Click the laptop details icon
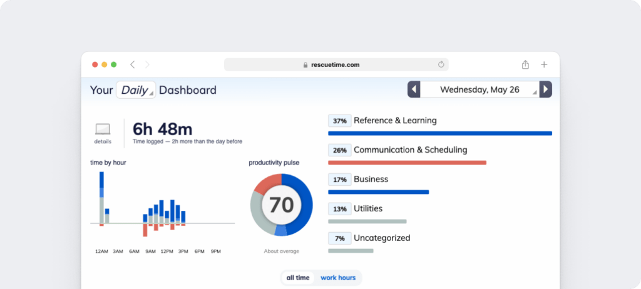 pyautogui.click(x=103, y=129)
